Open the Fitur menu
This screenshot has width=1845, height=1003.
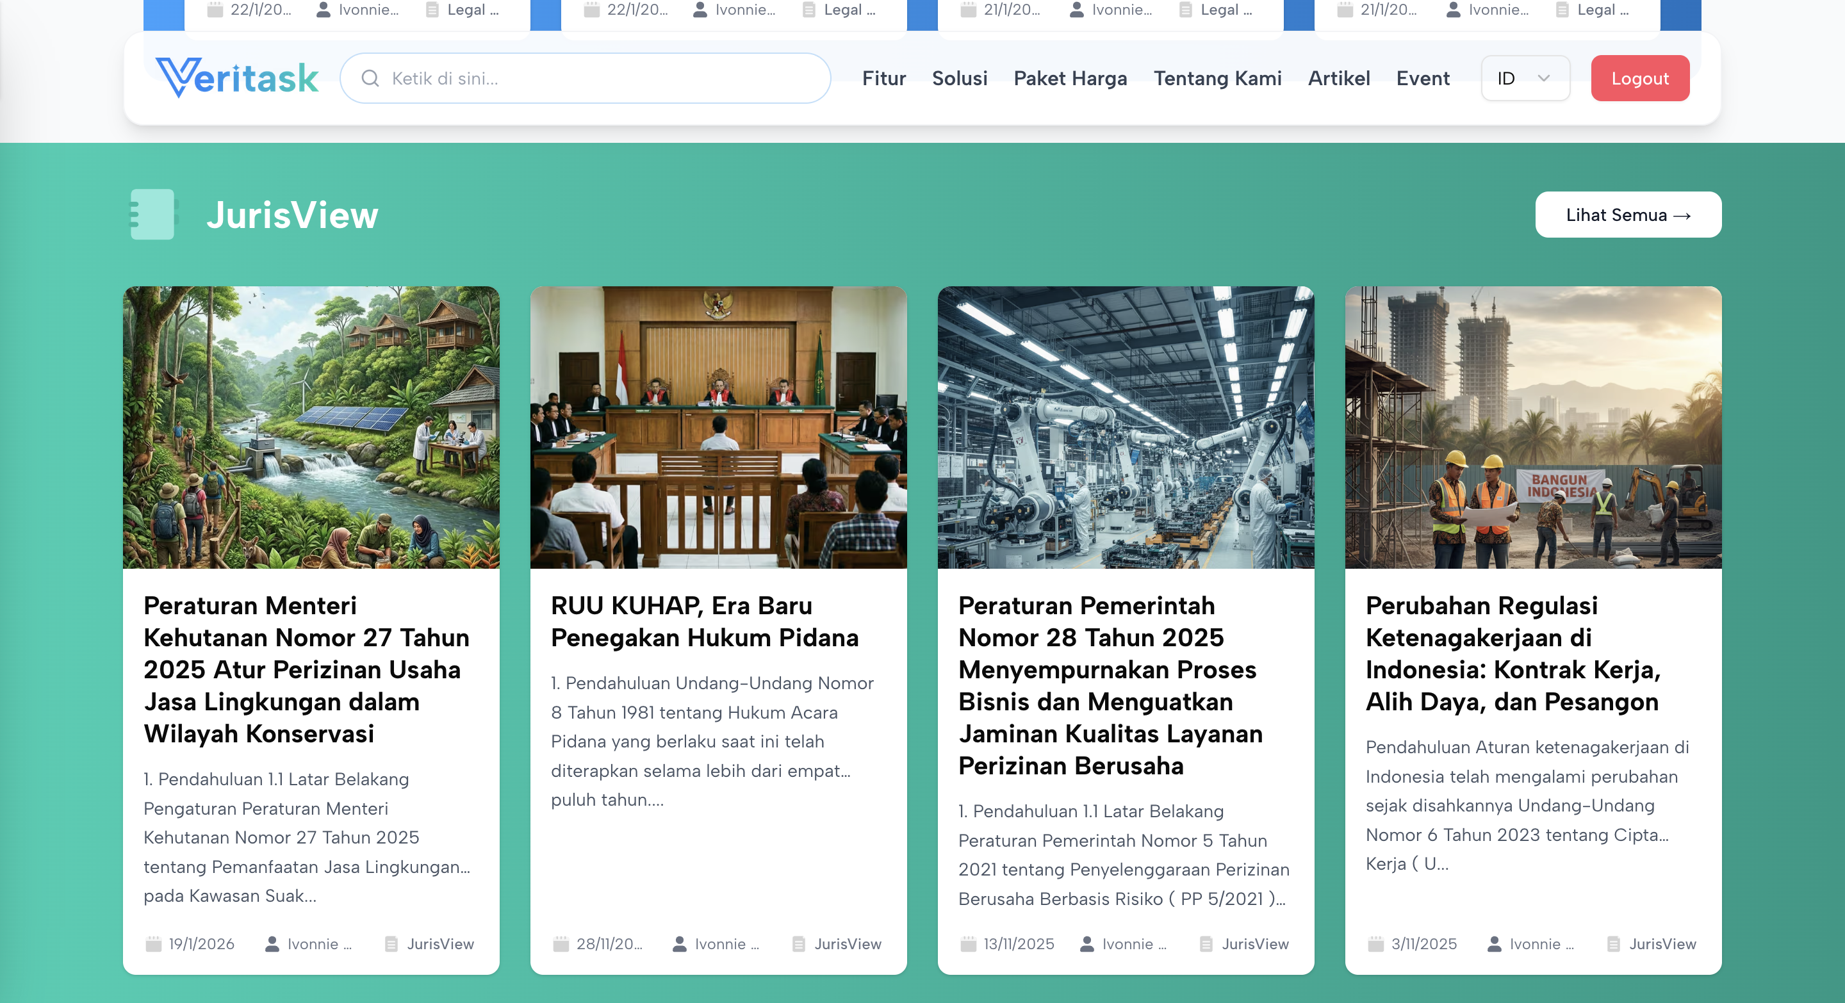pos(883,78)
